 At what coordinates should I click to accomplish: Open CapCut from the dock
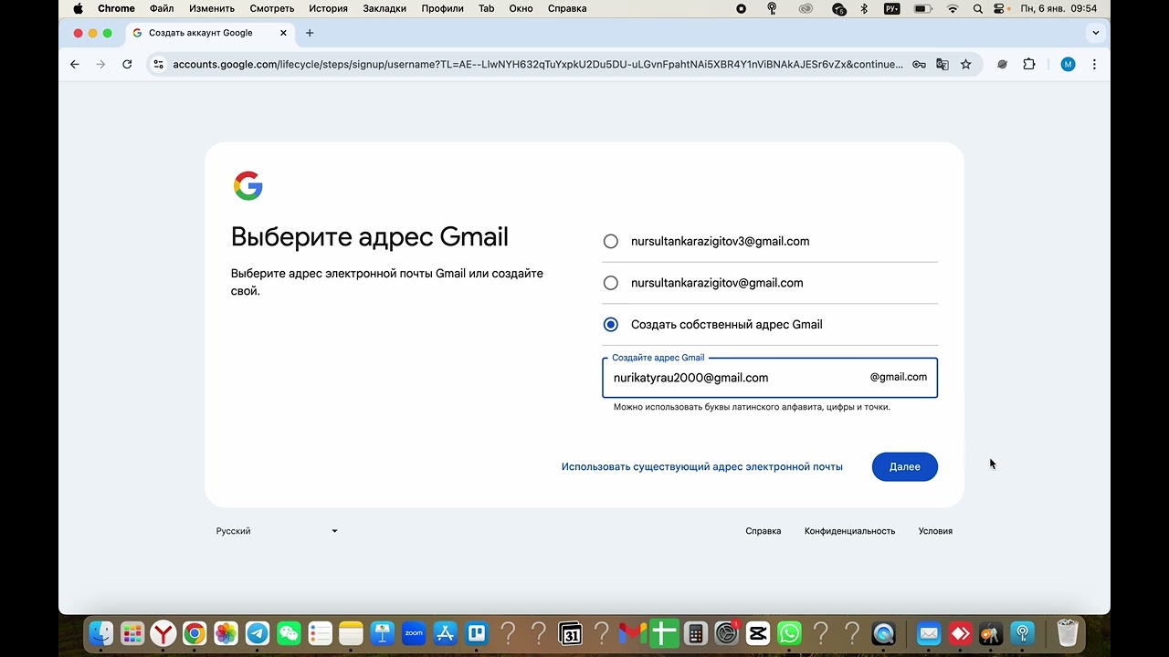click(757, 632)
